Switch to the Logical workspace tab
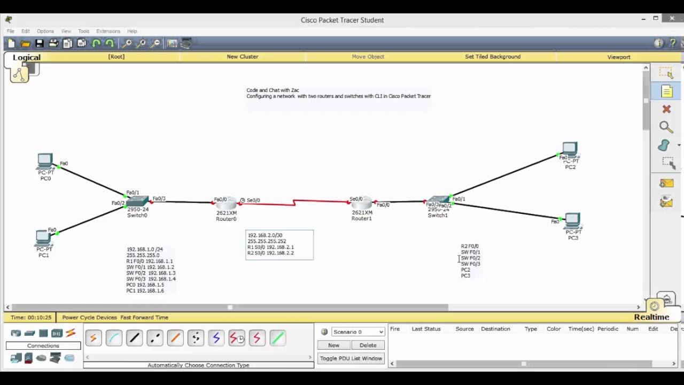 click(x=26, y=58)
